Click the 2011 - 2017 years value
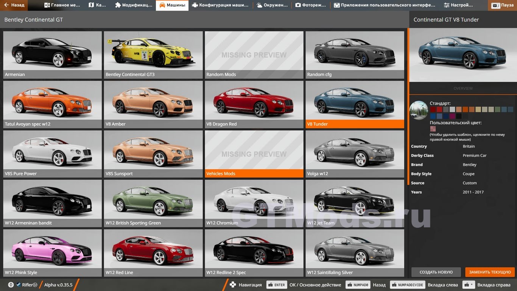517x291 pixels. [x=473, y=192]
